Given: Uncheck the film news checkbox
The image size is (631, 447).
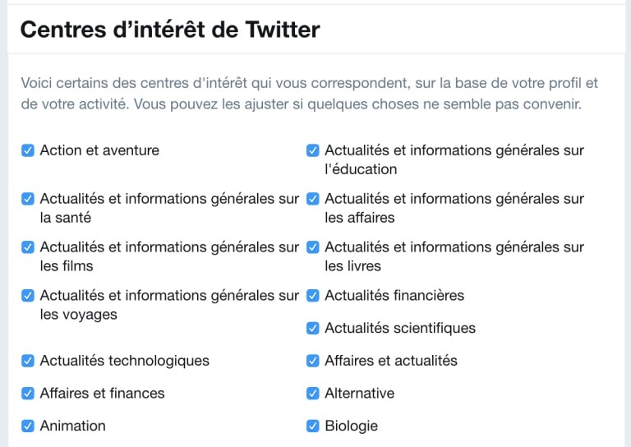Looking at the screenshot, I should 28,247.
